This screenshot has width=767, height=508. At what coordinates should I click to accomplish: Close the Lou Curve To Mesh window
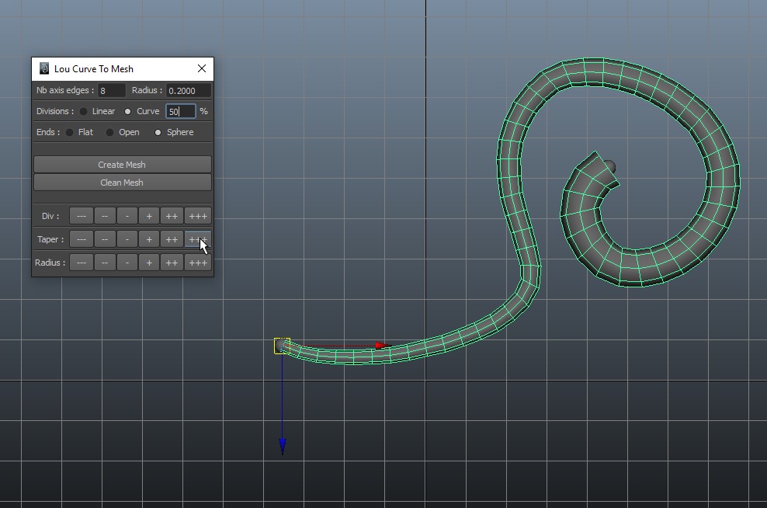click(x=202, y=68)
